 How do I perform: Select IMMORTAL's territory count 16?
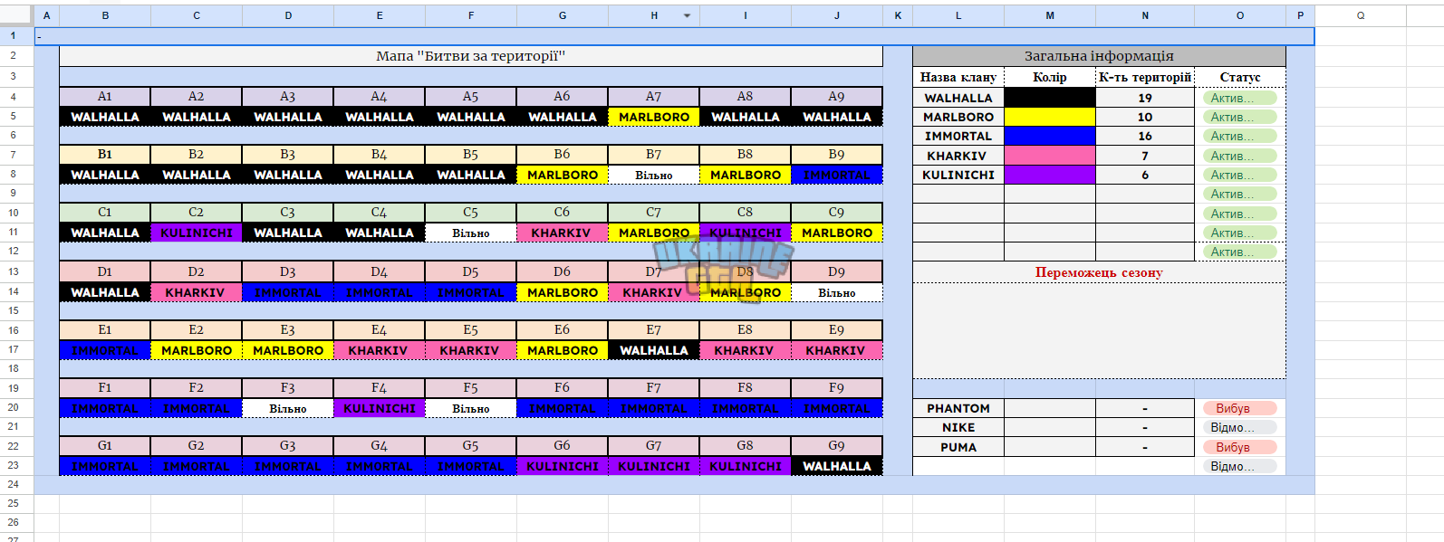point(1145,136)
